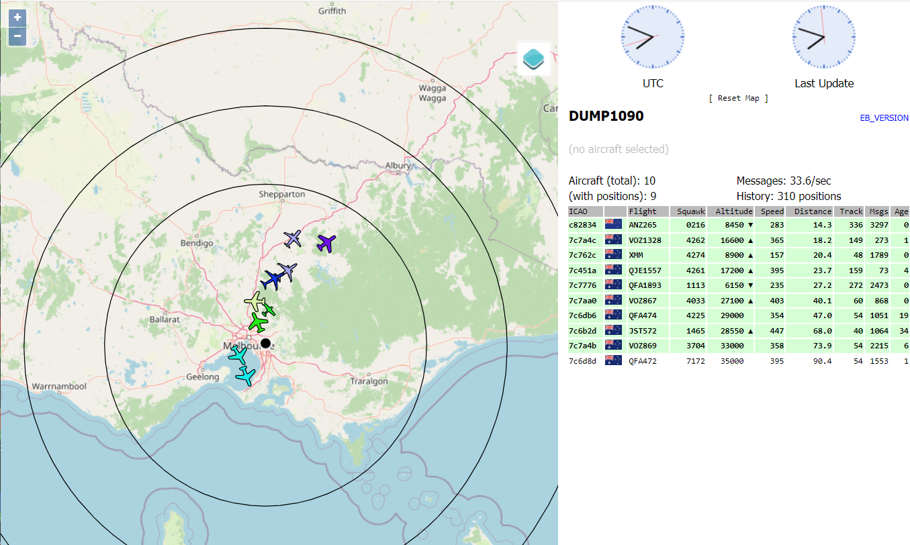Open the map layers selector
The width and height of the screenshot is (910, 545).
(x=533, y=58)
